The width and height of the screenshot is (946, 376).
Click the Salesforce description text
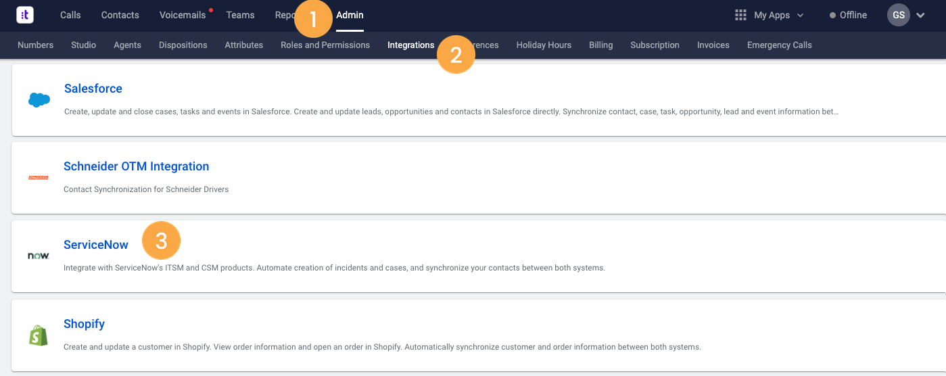(x=452, y=112)
